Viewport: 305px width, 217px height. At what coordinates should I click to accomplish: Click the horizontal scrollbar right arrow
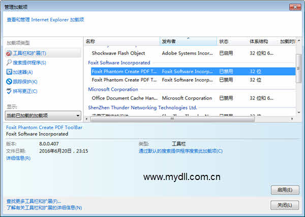[292, 119]
